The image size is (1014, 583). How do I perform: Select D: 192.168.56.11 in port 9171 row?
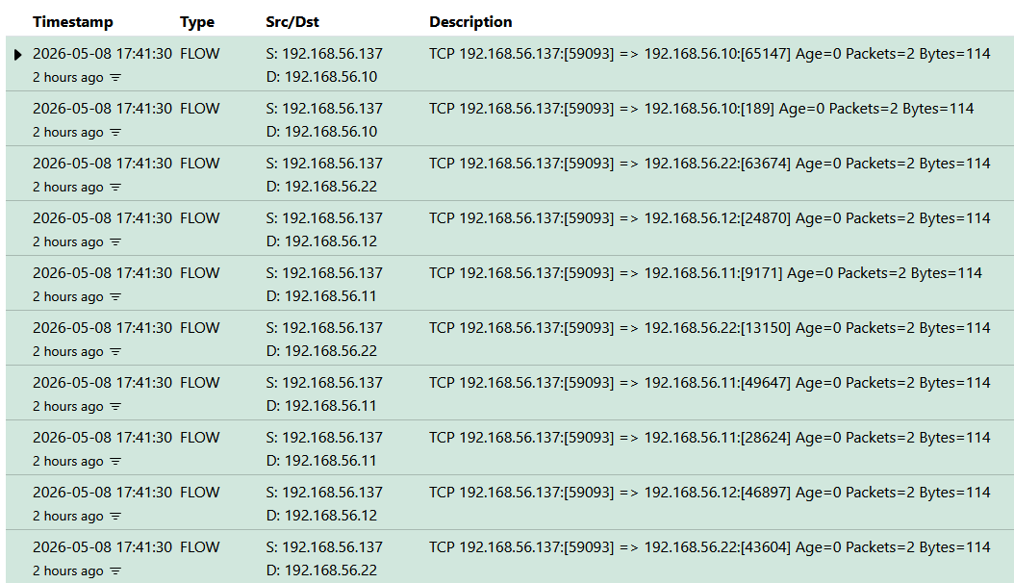tap(321, 296)
